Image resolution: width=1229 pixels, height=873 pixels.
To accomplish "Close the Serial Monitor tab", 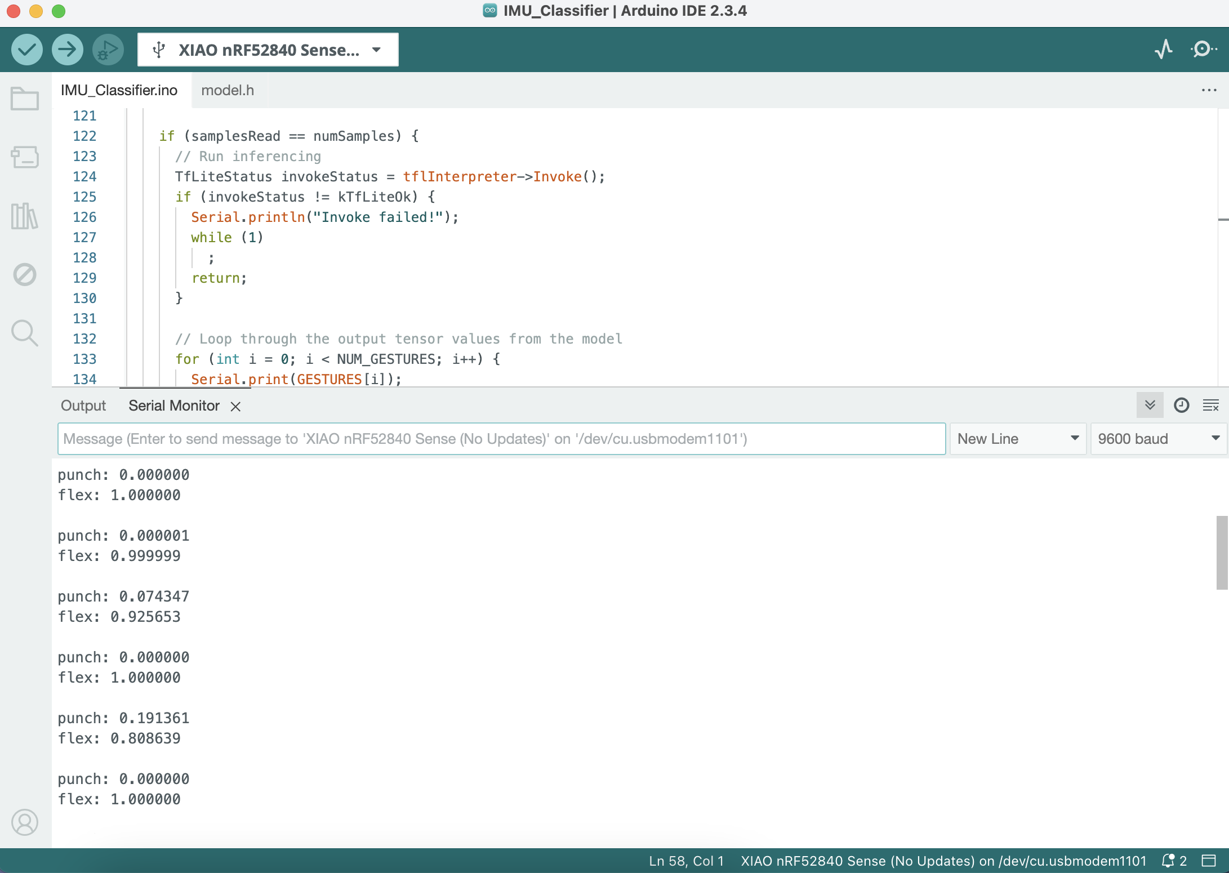I will click(235, 406).
